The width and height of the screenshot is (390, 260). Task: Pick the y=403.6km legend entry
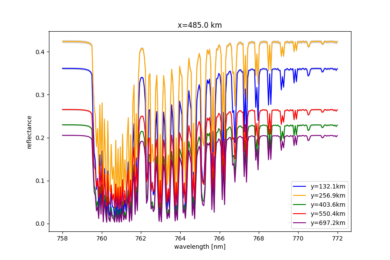pos(328,205)
